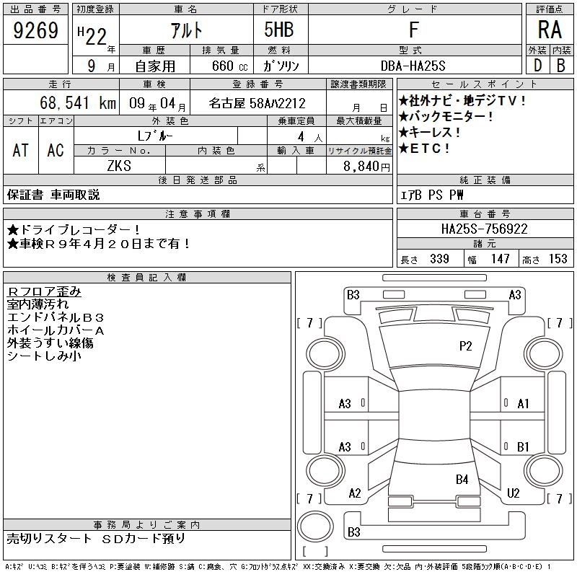
Task: Click the interior score B
Action: click(561, 66)
